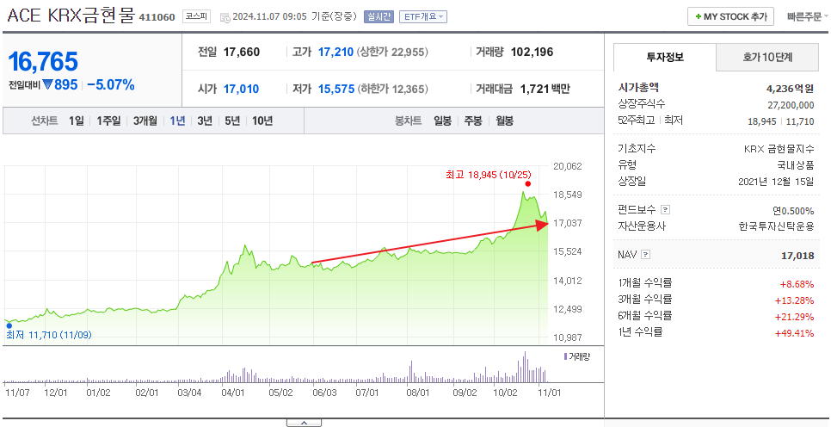Select the 1주일 line chart period
This screenshot has height=427, width=831.
point(108,121)
